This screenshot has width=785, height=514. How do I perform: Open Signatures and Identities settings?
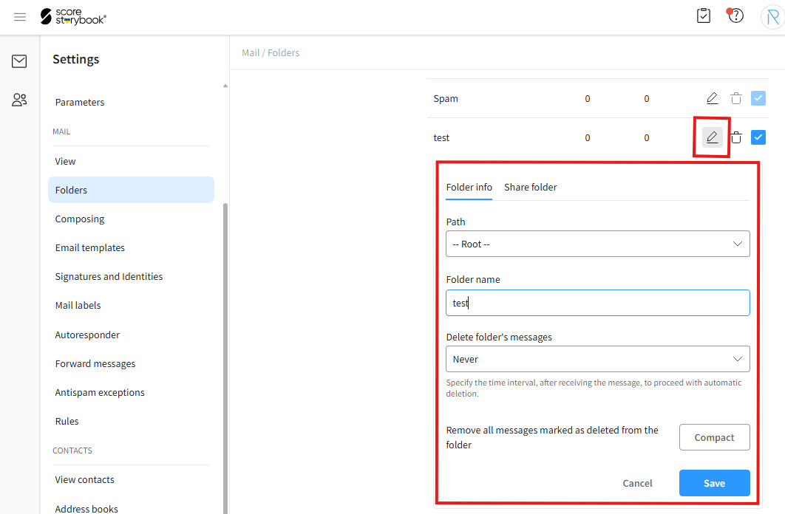(x=109, y=276)
